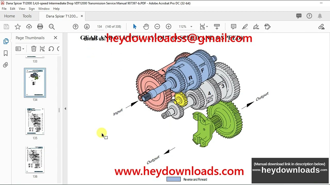
Task: Close the Page Thumbnails panel
Action: tap(55, 38)
